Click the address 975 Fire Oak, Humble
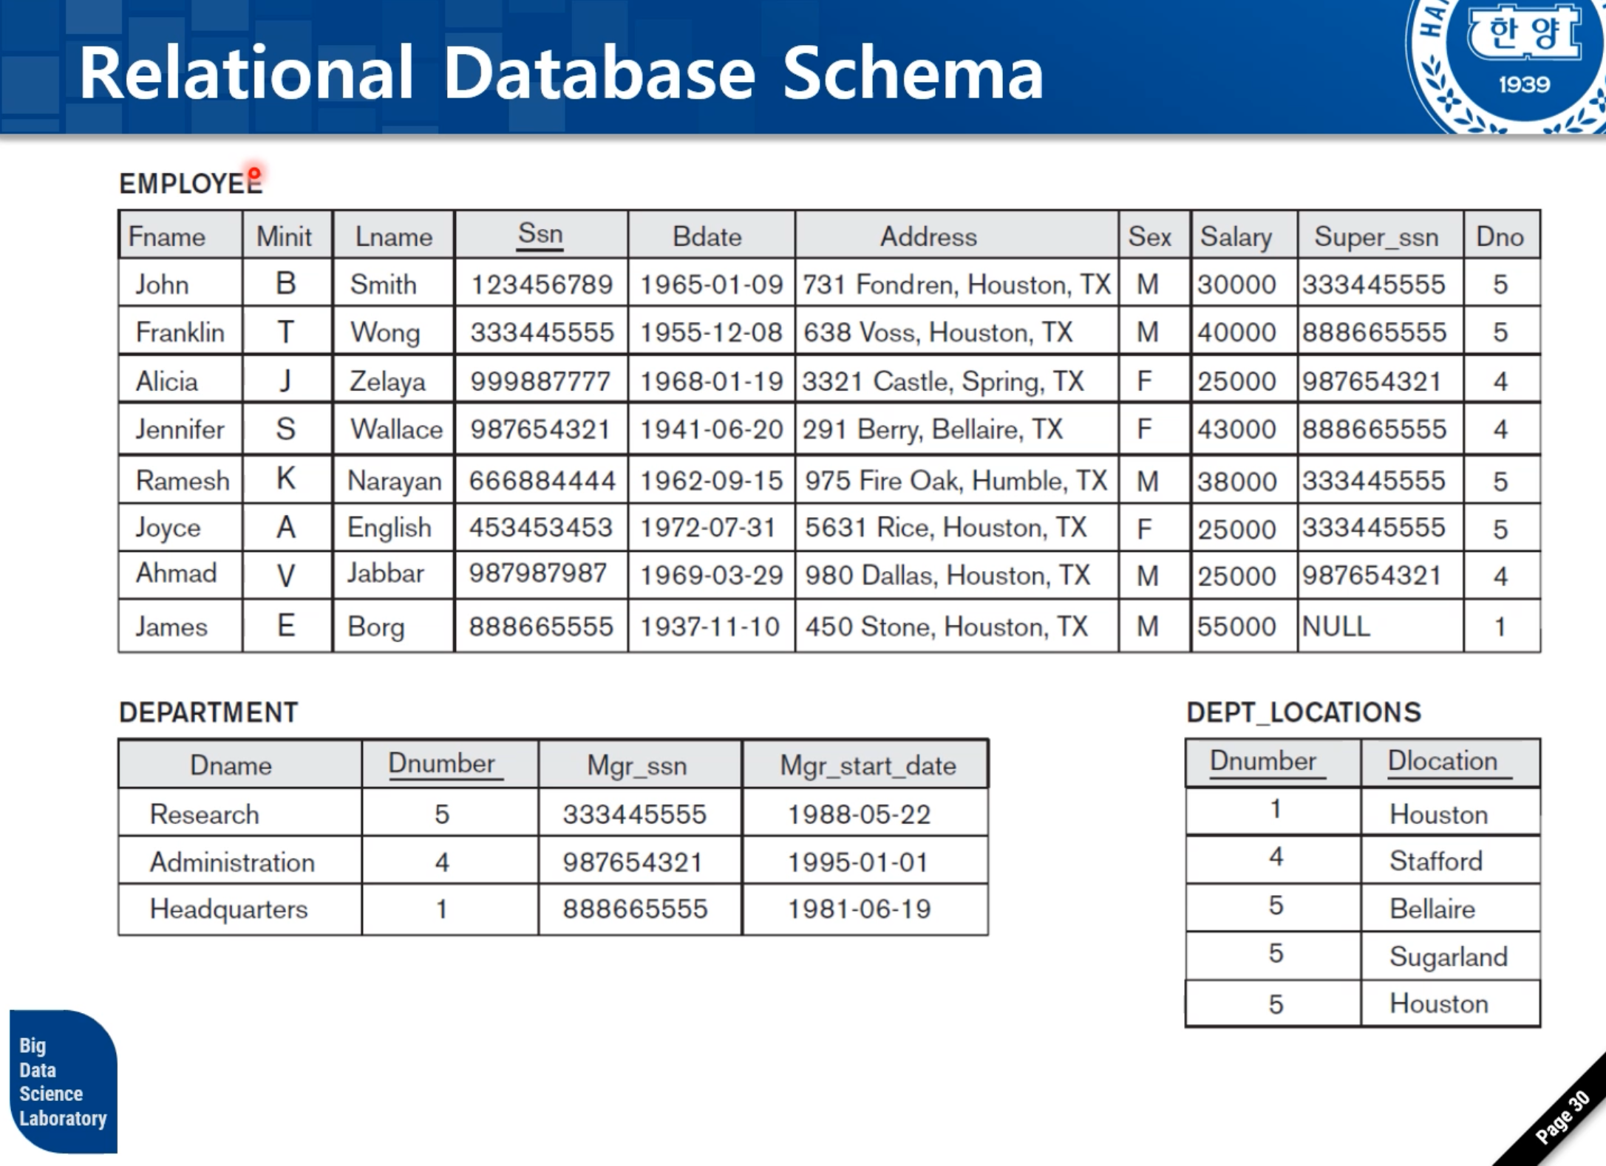The width and height of the screenshot is (1606, 1166). [x=956, y=481]
